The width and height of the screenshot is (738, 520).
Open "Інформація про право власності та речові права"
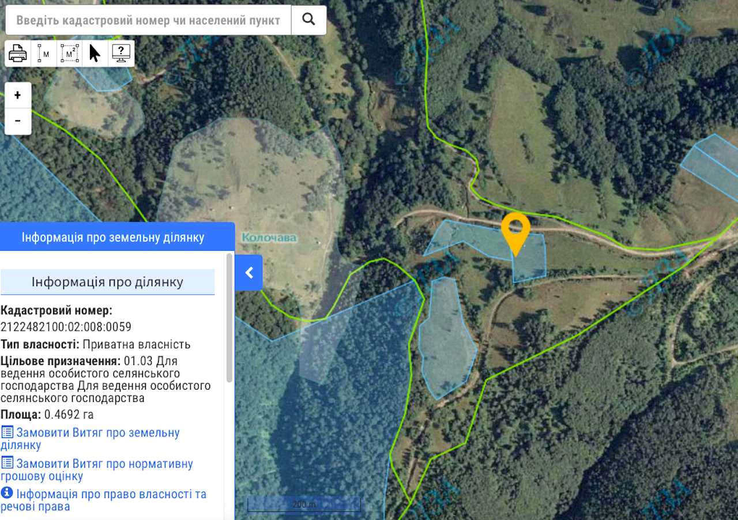(x=104, y=500)
